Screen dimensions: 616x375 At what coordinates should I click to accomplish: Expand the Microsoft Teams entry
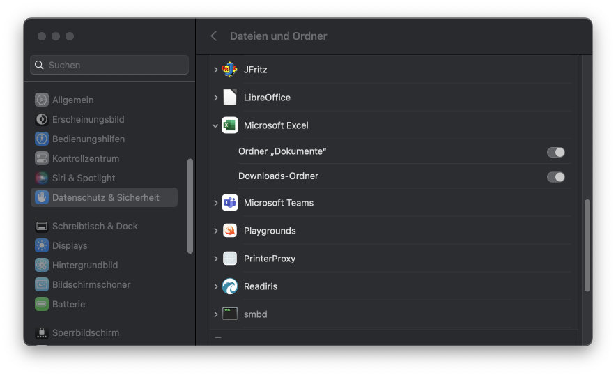coord(216,203)
